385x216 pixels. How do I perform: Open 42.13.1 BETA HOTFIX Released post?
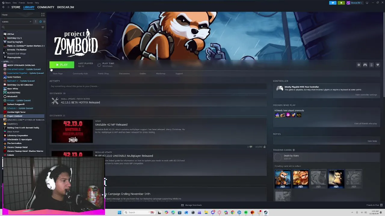point(80,103)
